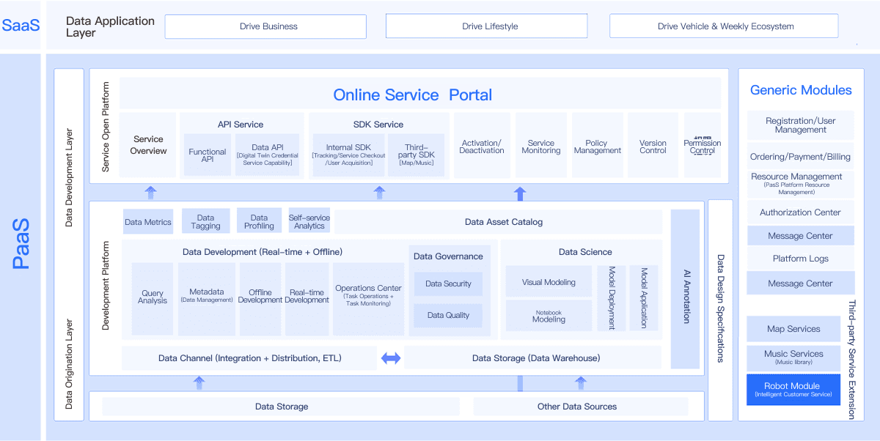This screenshot has height=441, width=880.
Task: Select the Visual Modeling box
Action: [x=549, y=282]
